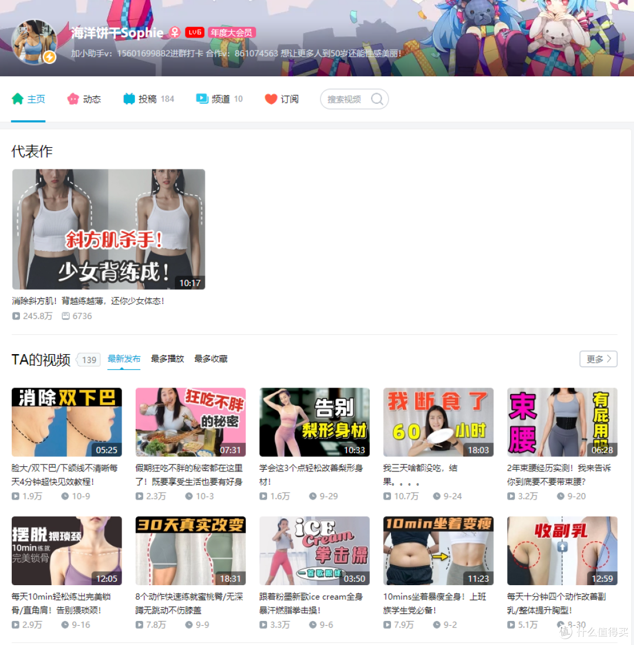Open the 频道 10 tab
Image resolution: width=634 pixels, height=645 pixels.
click(219, 99)
